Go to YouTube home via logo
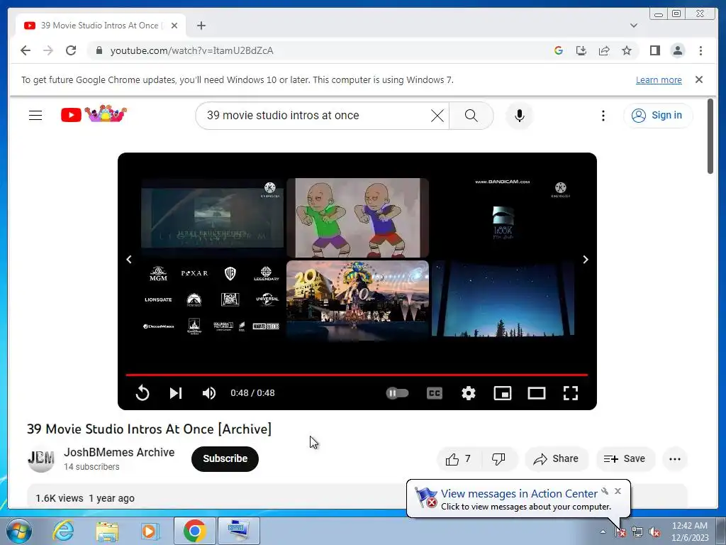726x545 pixels. point(94,114)
